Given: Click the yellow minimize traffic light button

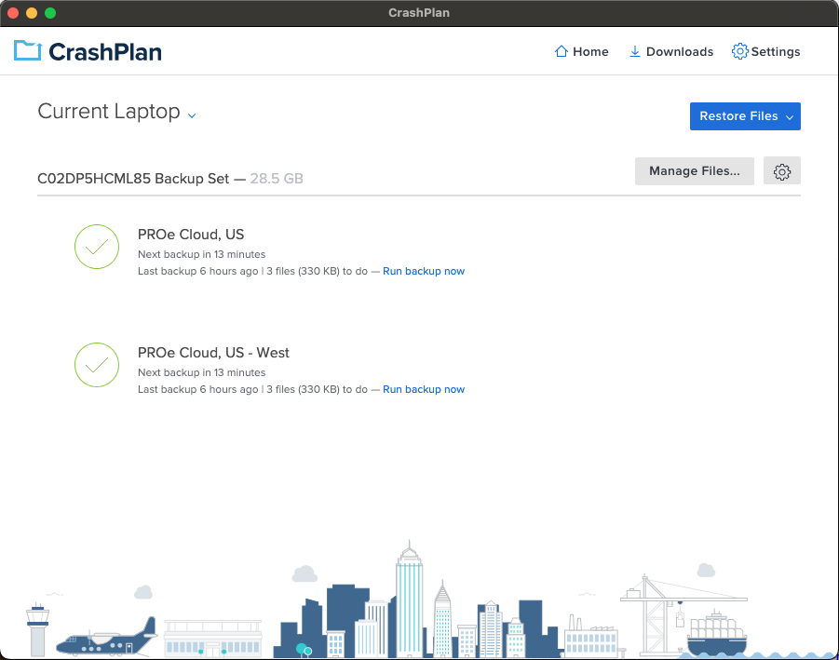Looking at the screenshot, I should tap(31, 13).
